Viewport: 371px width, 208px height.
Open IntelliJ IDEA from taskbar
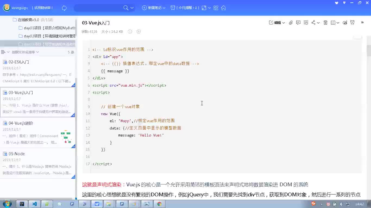(22, 204)
